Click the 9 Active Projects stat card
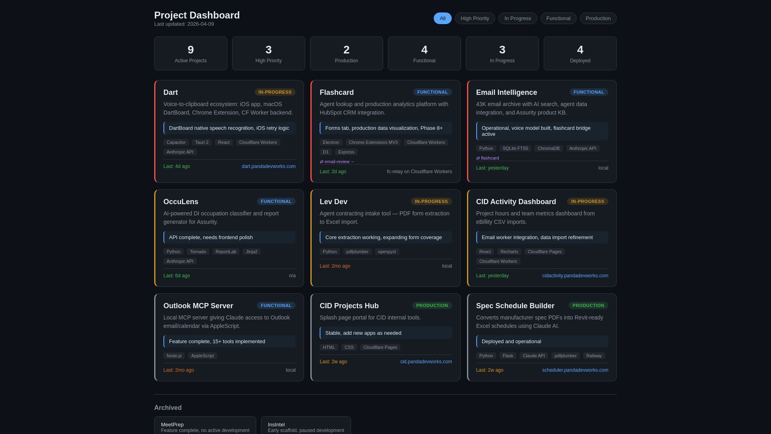 click(191, 53)
